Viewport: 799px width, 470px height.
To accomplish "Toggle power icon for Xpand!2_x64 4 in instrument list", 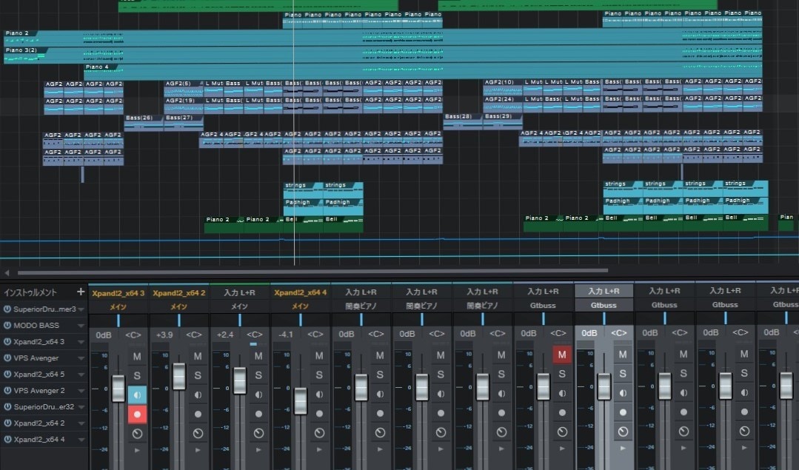I will click(x=7, y=440).
